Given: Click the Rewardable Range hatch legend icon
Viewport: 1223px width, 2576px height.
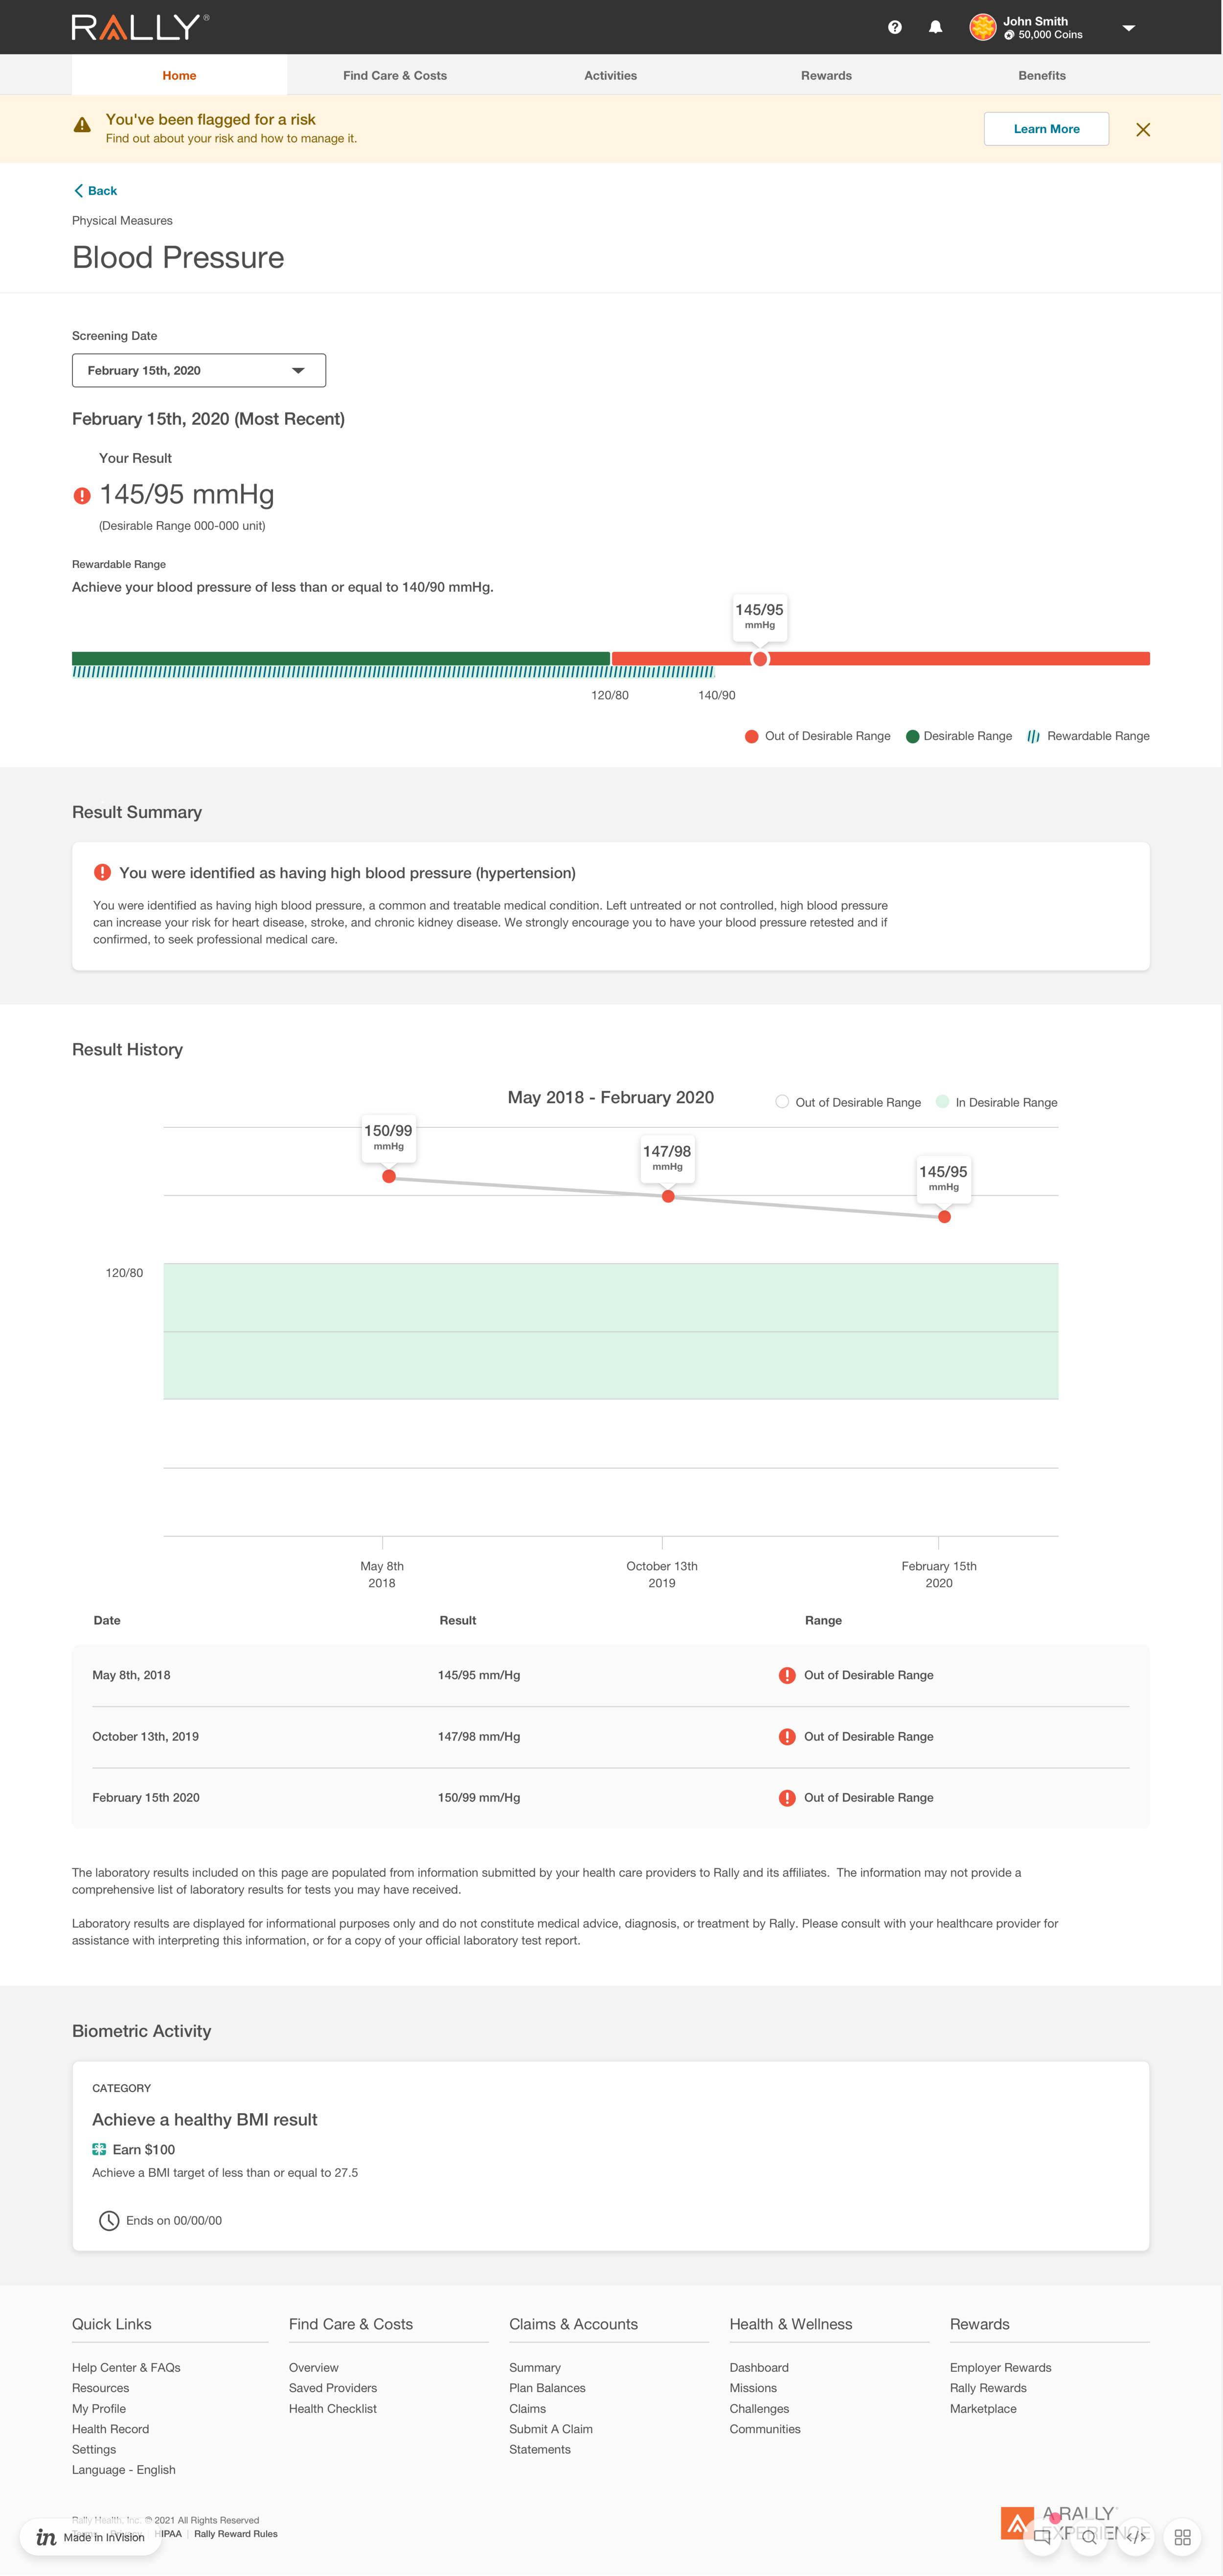Looking at the screenshot, I should tap(1033, 736).
